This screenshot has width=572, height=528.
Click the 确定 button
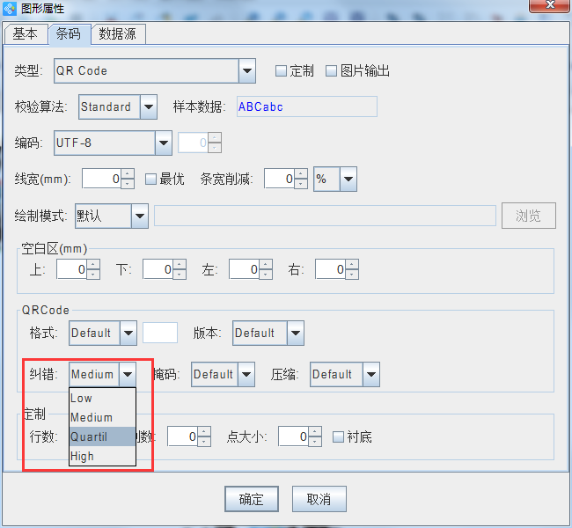click(x=252, y=499)
